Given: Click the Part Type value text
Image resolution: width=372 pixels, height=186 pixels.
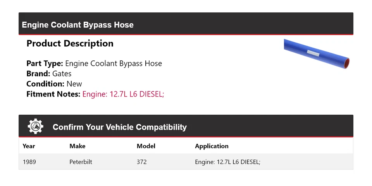Looking at the screenshot, I should tap(114, 64).
